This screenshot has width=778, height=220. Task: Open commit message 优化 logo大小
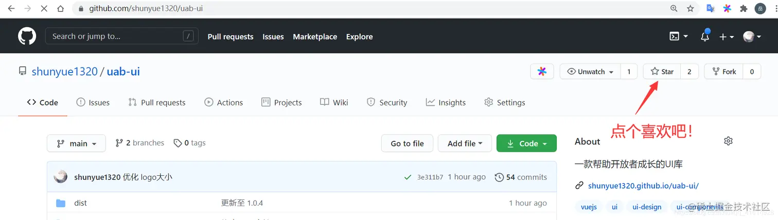tap(148, 177)
